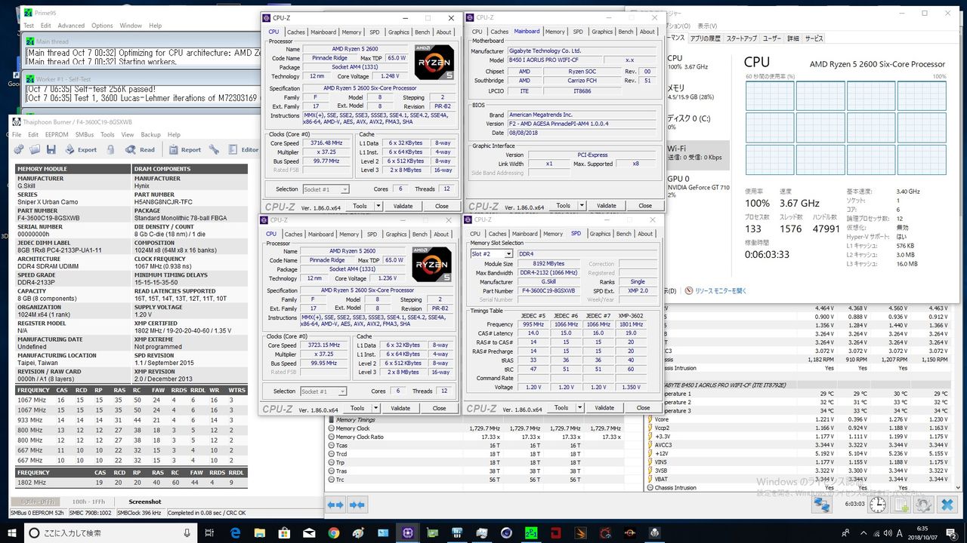The height and width of the screenshot is (543, 967).
Task: Click the Read toolbar button in Thaiphoon Burner
Action: tap(140, 149)
